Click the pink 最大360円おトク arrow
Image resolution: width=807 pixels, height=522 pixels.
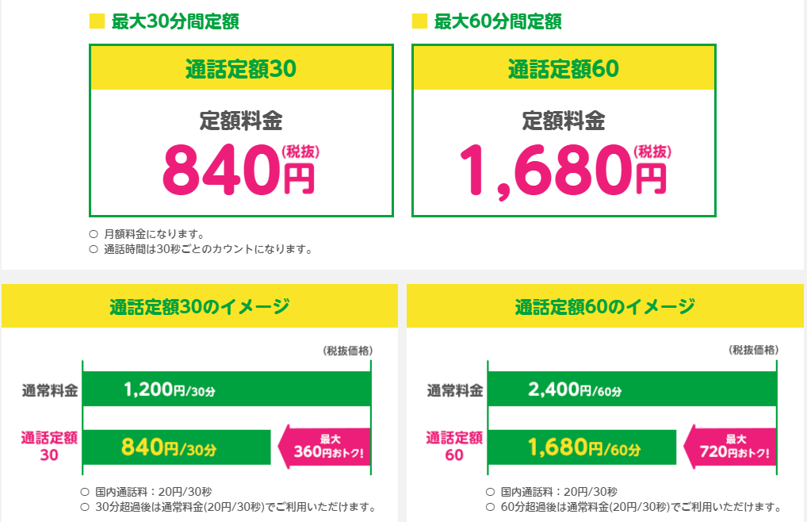coord(324,447)
